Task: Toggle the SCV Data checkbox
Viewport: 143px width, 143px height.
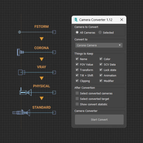Action: (101, 64)
